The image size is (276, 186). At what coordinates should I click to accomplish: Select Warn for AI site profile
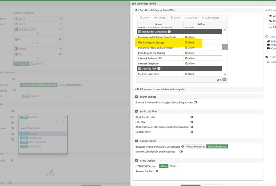coord(43,142)
